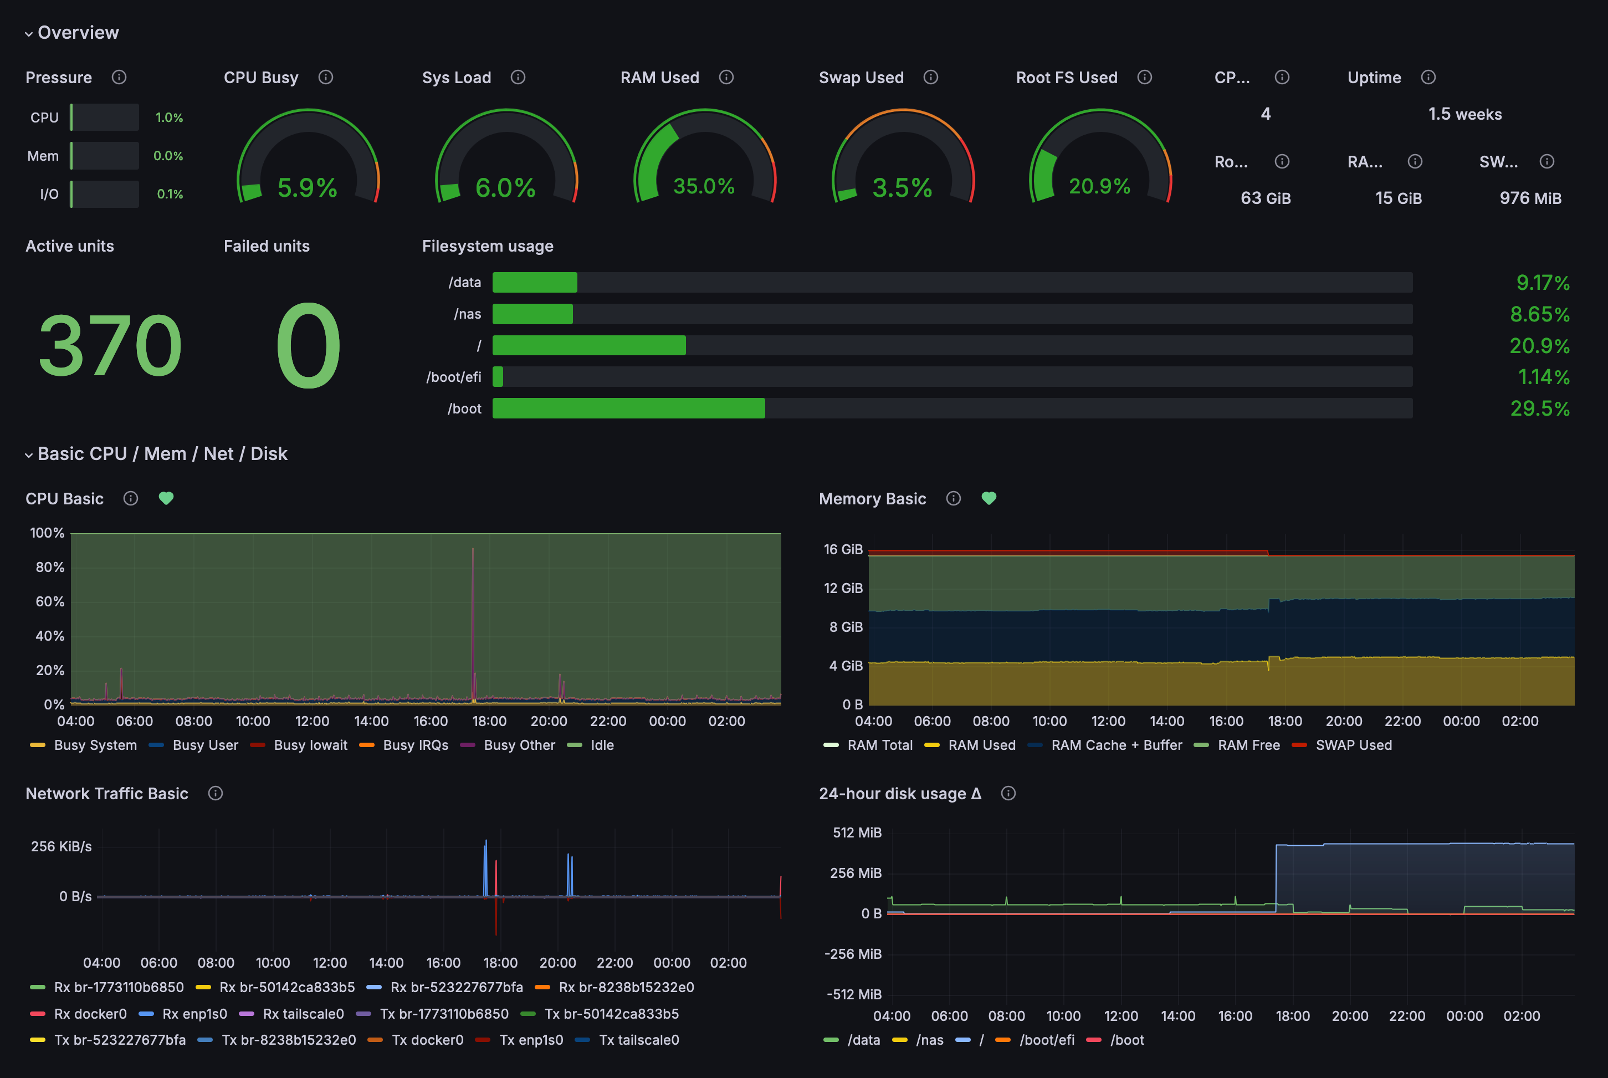The height and width of the screenshot is (1078, 1608).
Task: Click the RAM Used info icon
Action: tap(726, 77)
